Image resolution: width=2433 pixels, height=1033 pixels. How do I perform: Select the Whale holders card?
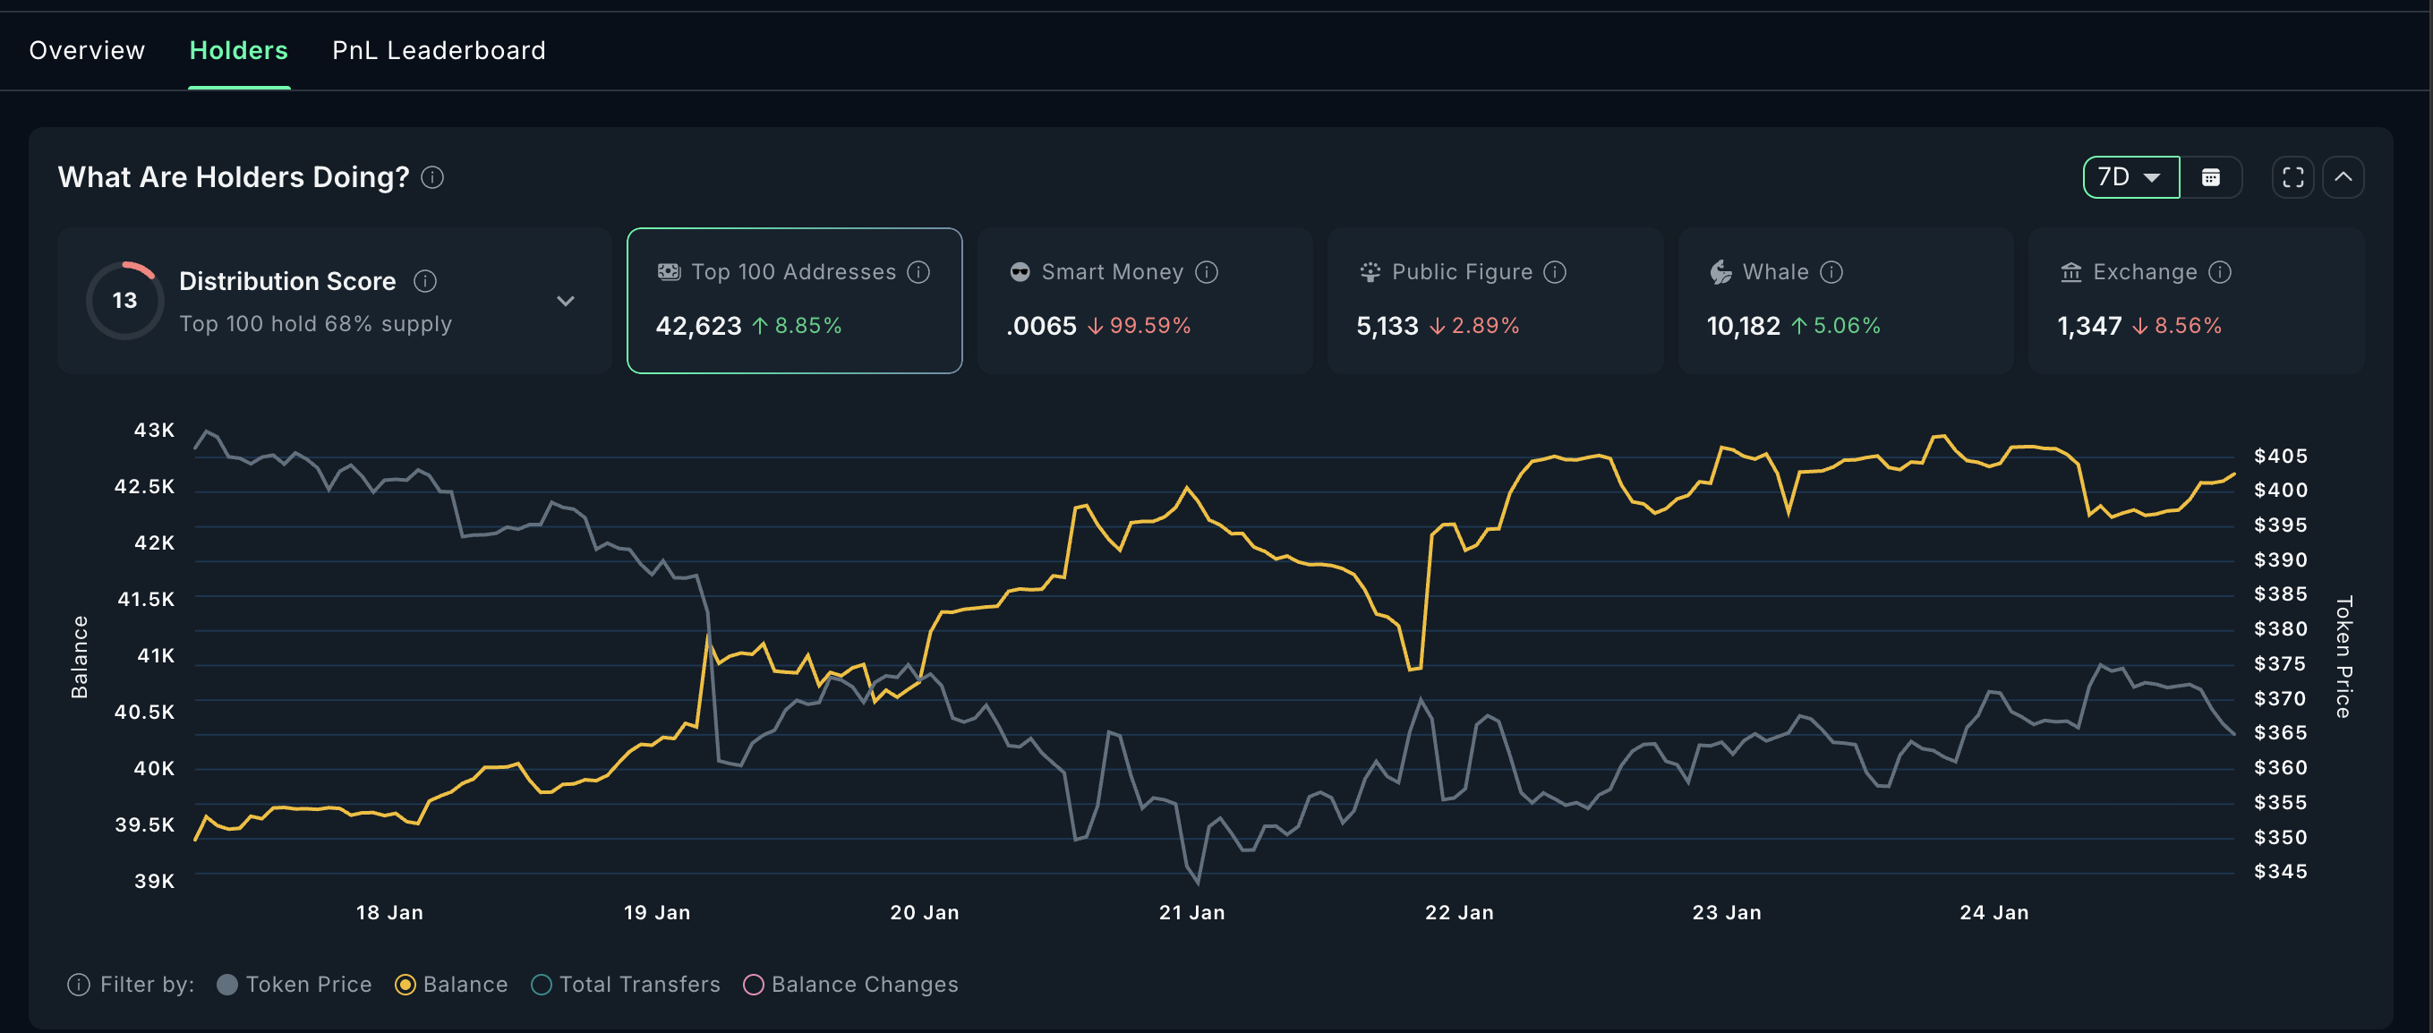[x=1845, y=300]
